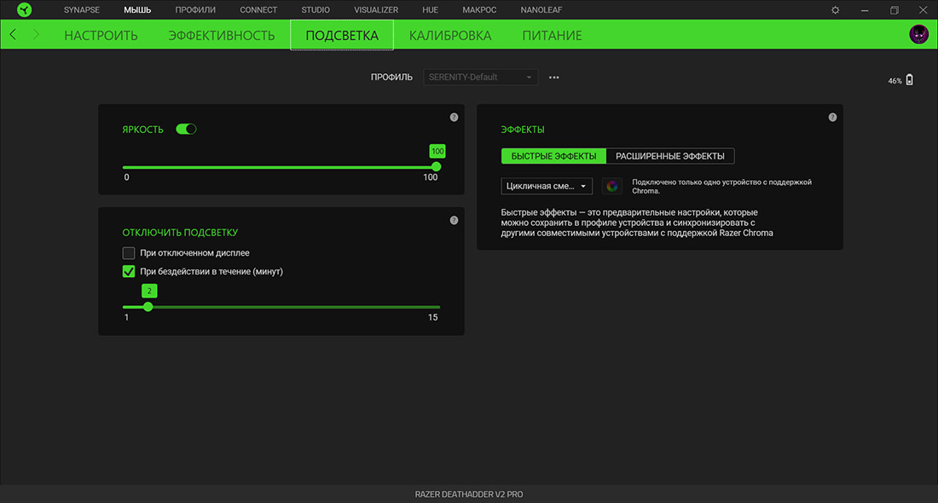Viewport: 938px width, 503px height.
Task: Open help for the Яркость panel
Action: pos(454,118)
